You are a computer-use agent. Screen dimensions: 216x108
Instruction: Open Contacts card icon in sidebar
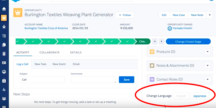4,63
